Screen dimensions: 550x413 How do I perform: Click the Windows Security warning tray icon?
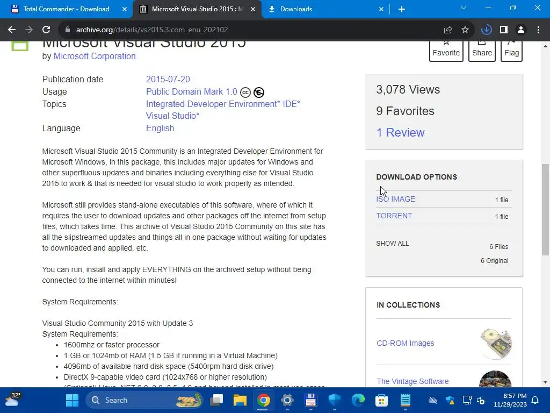tap(450, 400)
